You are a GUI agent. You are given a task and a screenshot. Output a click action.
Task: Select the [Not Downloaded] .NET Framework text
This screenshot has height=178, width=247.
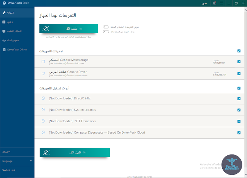72,121
